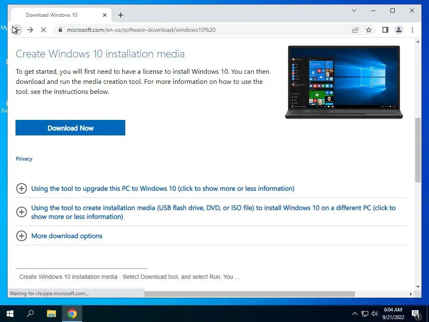Image resolution: width=429 pixels, height=322 pixels.
Task: Go back using the browser back arrow
Action: click(x=16, y=30)
